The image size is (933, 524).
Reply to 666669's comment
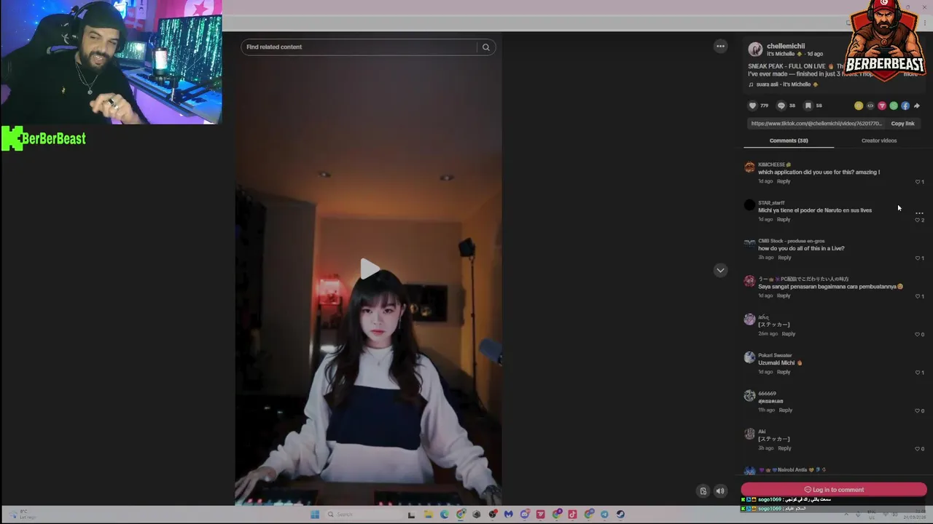click(786, 410)
